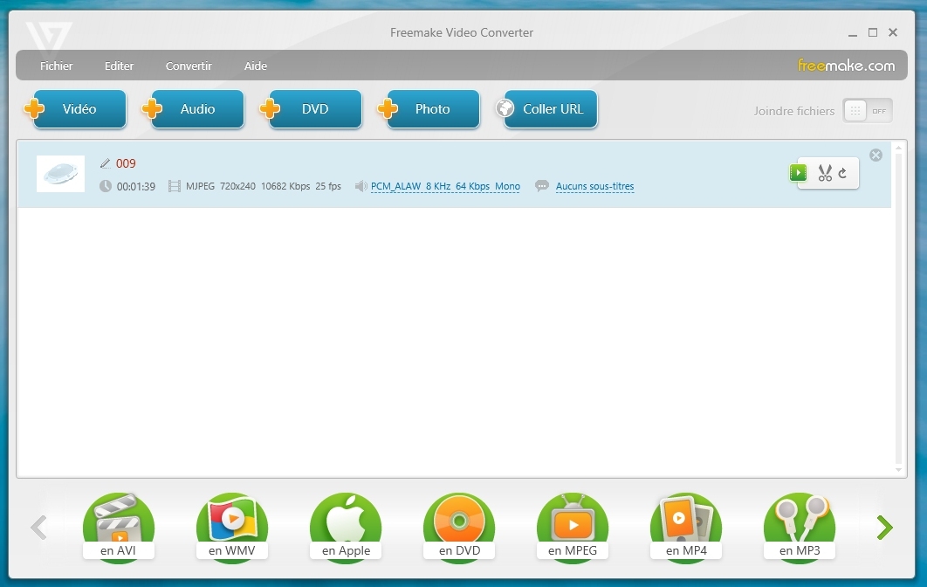The height and width of the screenshot is (587, 927).
Task: Toggle the Joindre fichiers switch
Action: coord(868,111)
